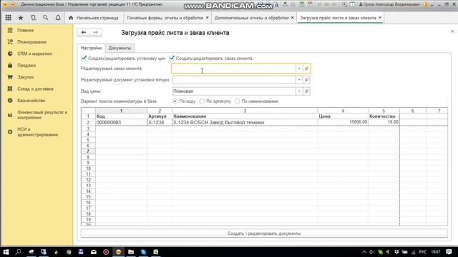Select price cell 15606,00
Image resolution: width=458 pixels, height=257 pixels.
click(x=343, y=122)
